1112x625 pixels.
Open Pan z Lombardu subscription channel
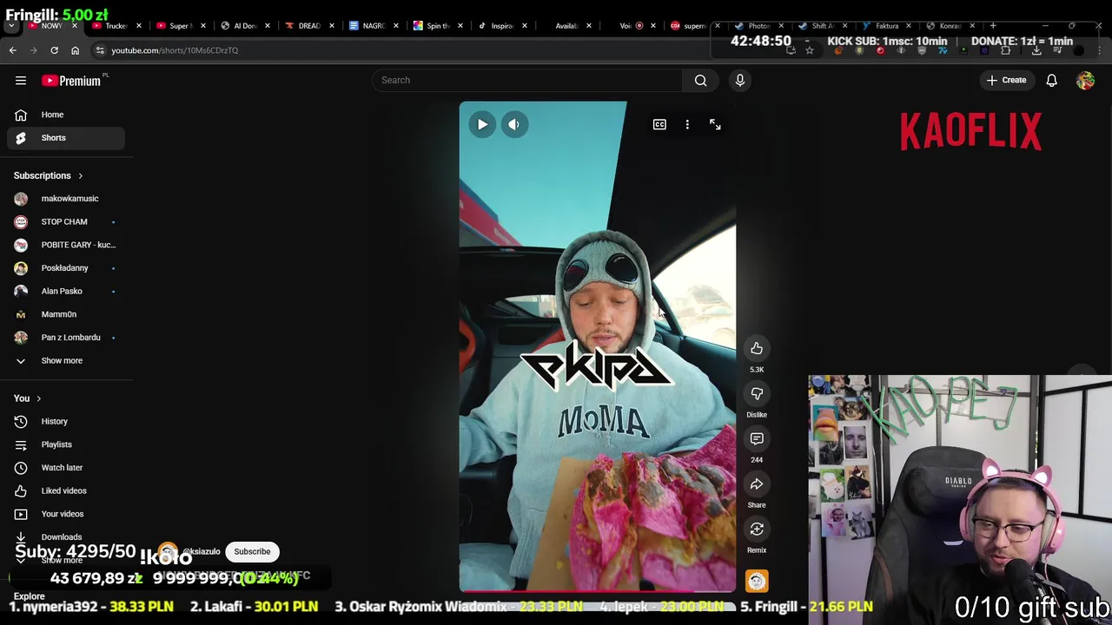(66, 338)
